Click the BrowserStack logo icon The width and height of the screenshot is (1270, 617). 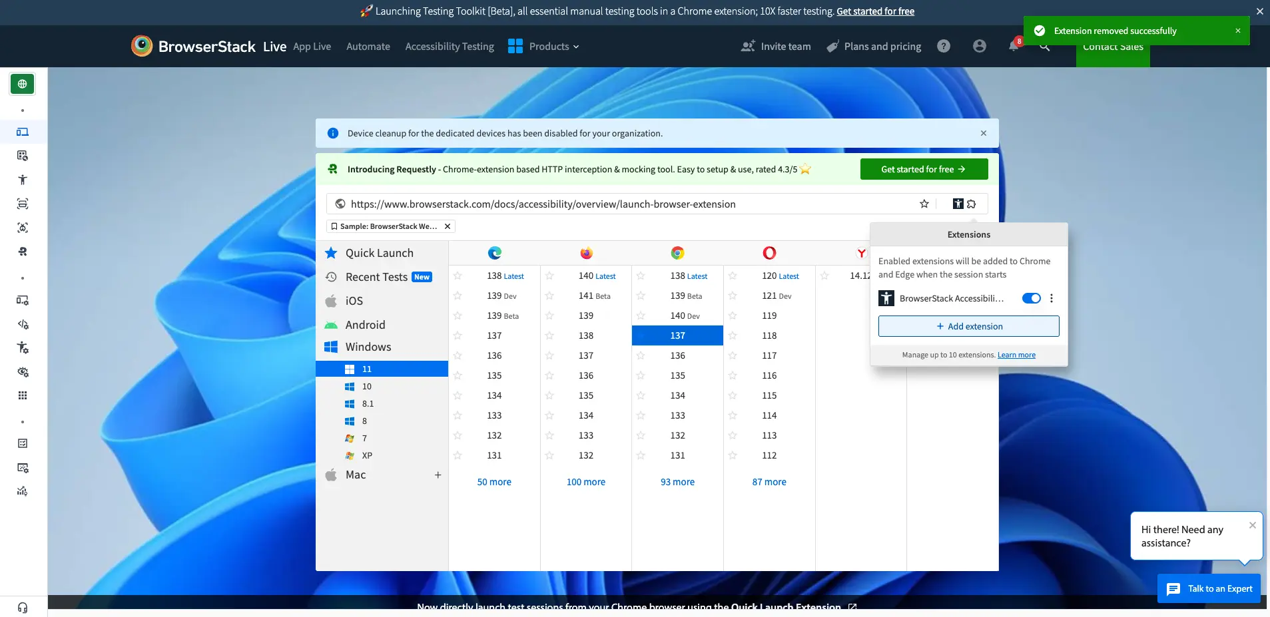coord(141,46)
